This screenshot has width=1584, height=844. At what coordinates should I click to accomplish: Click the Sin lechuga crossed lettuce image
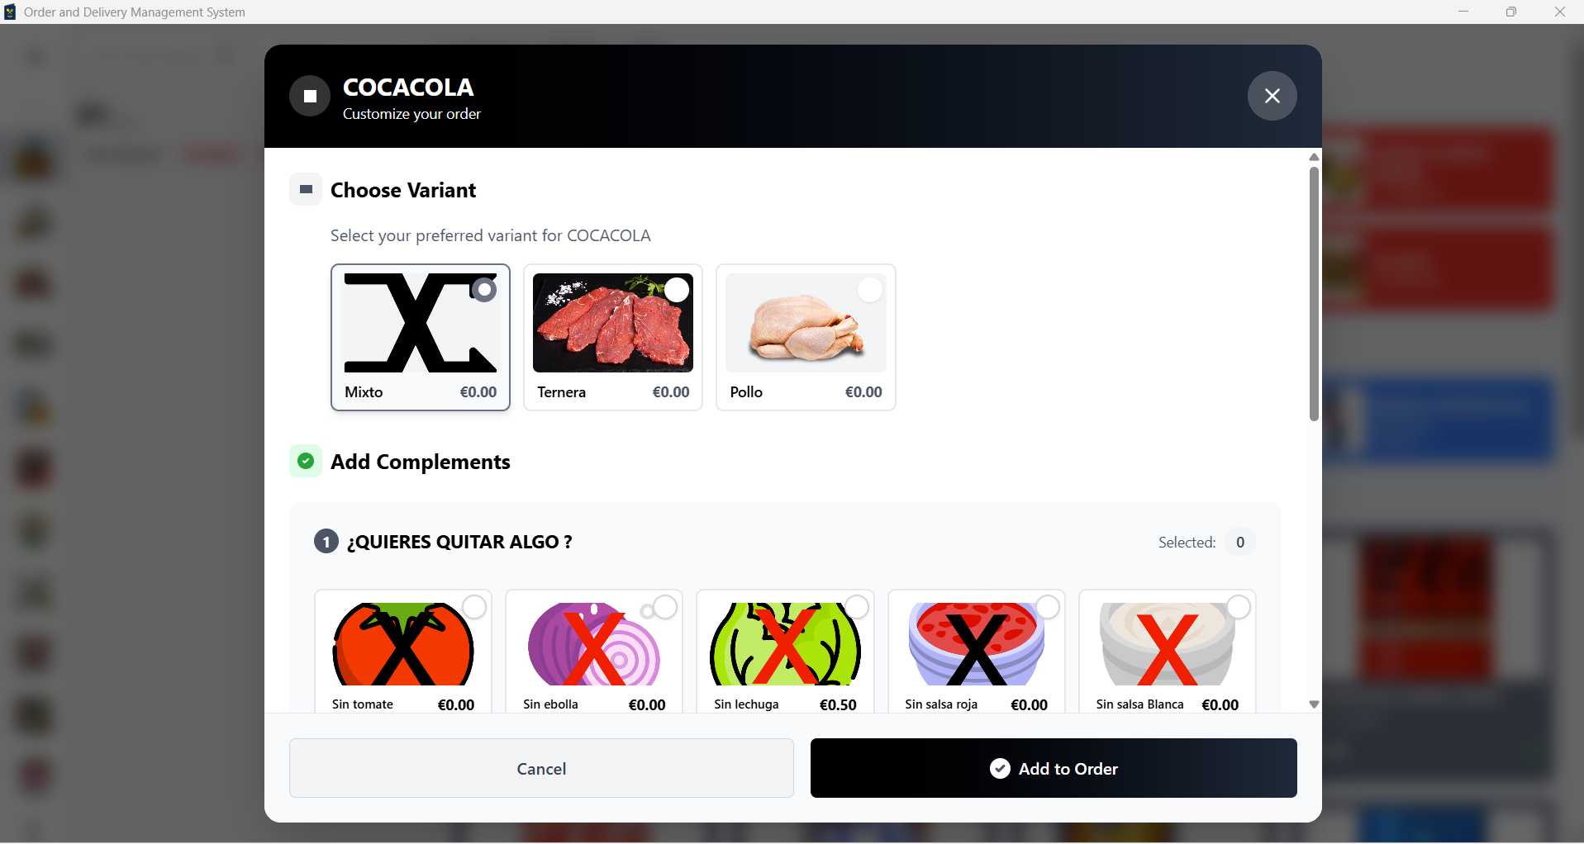pos(785,644)
